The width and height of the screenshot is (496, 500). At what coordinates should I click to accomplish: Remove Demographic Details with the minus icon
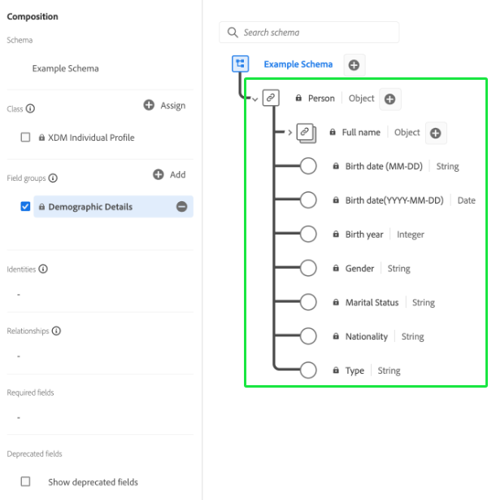click(x=181, y=207)
